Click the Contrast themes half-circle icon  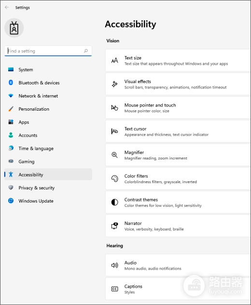click(x=114, y=203)
